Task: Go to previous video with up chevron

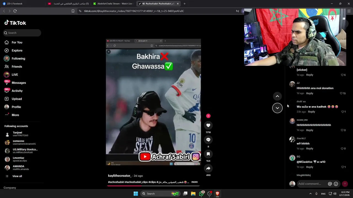Action: pos(277,96)
